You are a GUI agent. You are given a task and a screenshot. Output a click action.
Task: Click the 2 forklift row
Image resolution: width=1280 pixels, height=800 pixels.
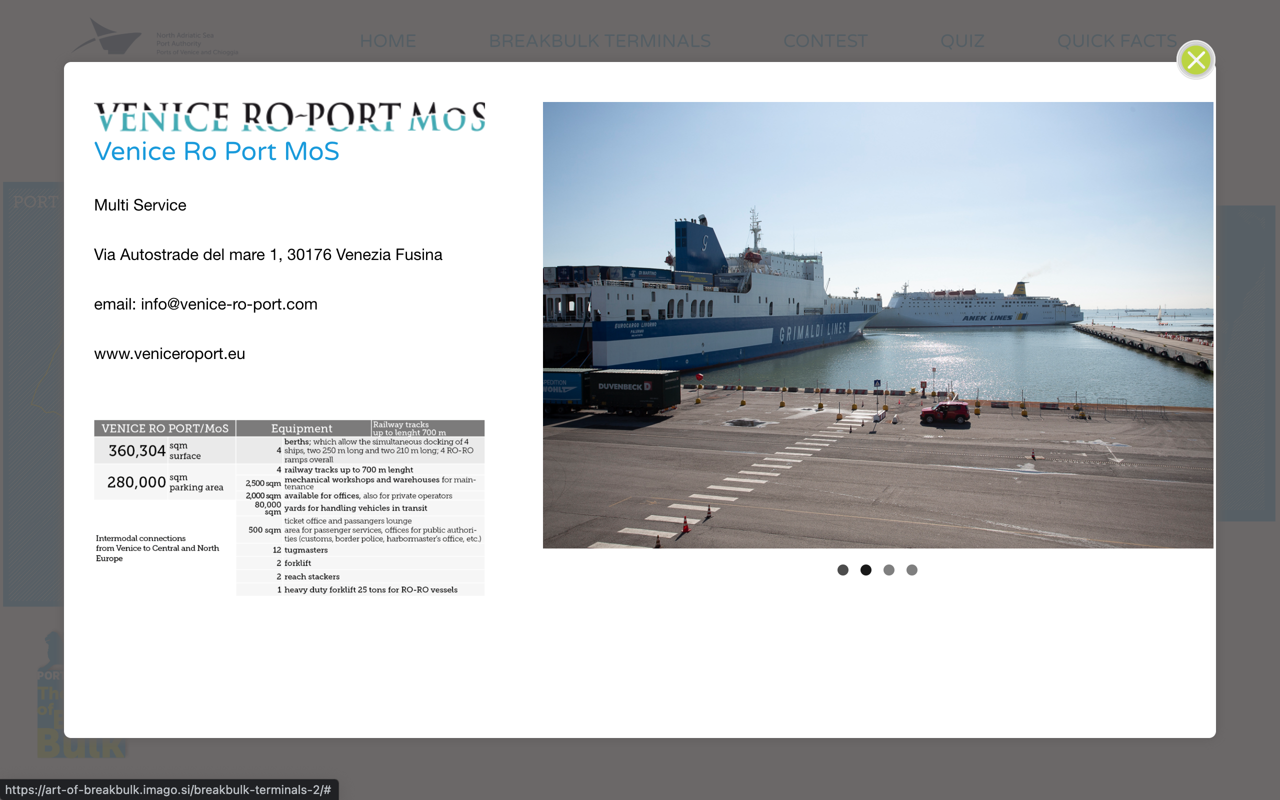click(360, 563)
